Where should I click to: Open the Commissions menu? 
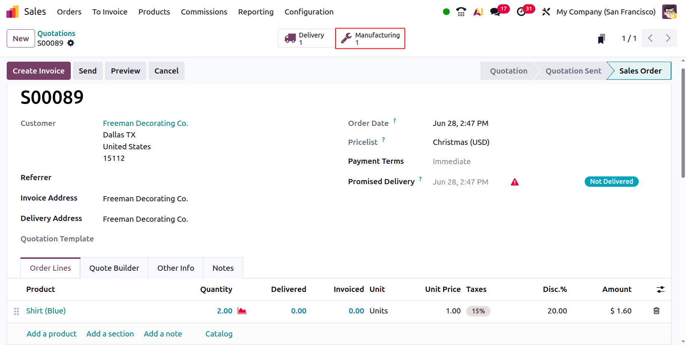click(x=204, y=12)
